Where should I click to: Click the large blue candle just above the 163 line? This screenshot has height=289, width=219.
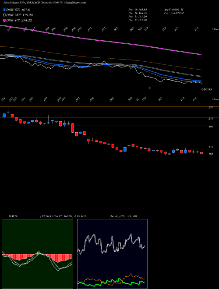pos(125,149)
